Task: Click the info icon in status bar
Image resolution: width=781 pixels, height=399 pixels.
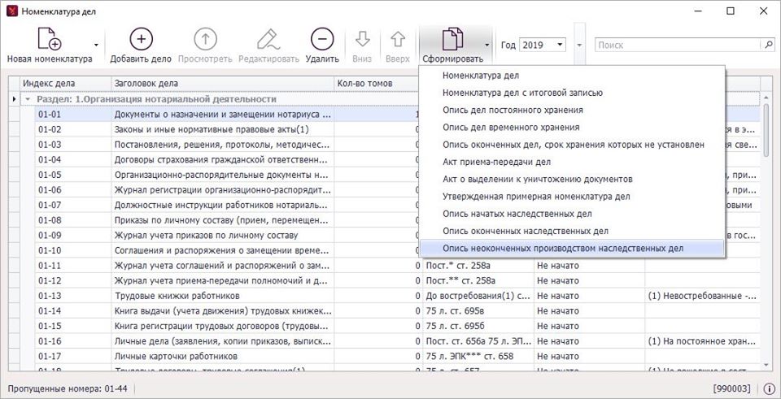Action: point(767,388)
